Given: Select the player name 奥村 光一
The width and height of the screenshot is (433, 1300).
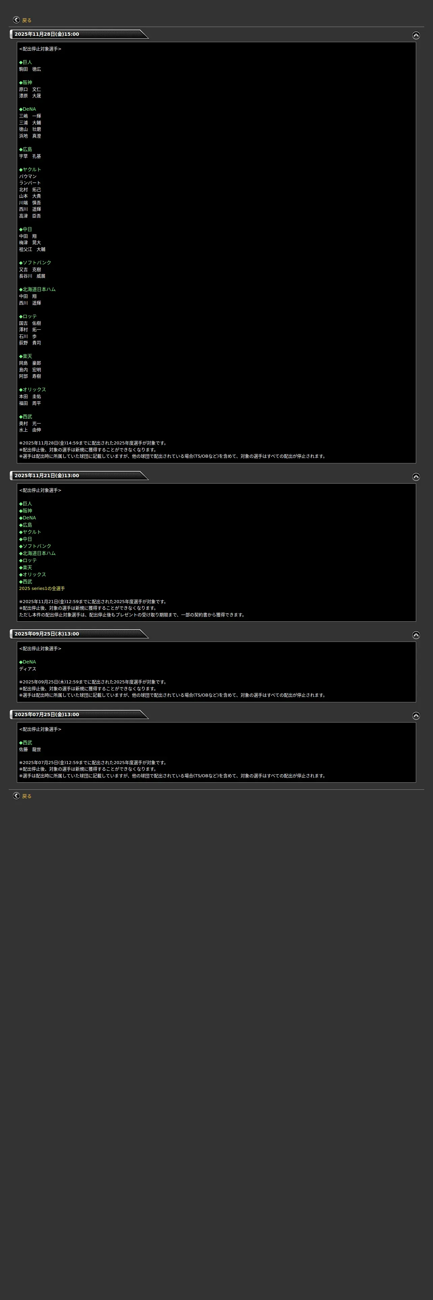Looking at the screenshot, I should (30, 424).
